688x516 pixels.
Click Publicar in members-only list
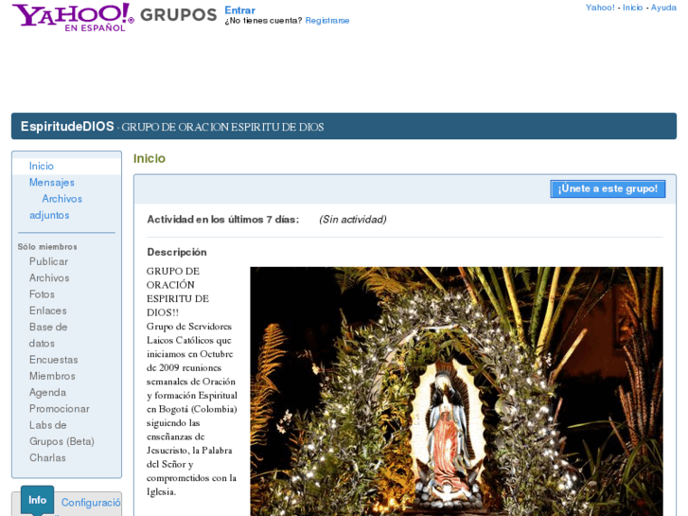click(x=48, y=261)
